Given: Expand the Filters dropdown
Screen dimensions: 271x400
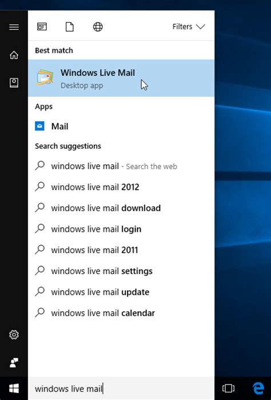Looking at the screenshot, I should click(189, 26).
